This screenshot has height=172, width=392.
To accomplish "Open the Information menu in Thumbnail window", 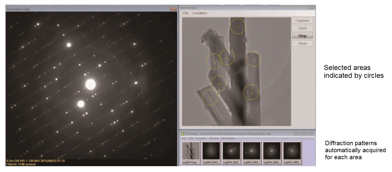I will tap(228, 138).
